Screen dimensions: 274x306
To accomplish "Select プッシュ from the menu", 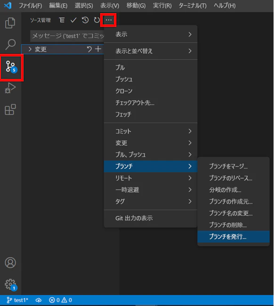I will pos(151,79).
